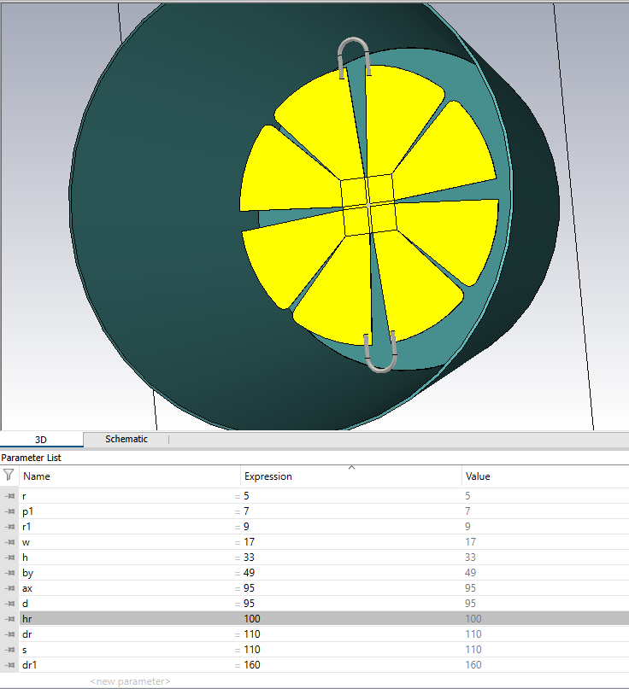629x689 pixels.
Task: Edit expression 7 of parameter p1
Action: pyautogui.click(x=246, y=511)
